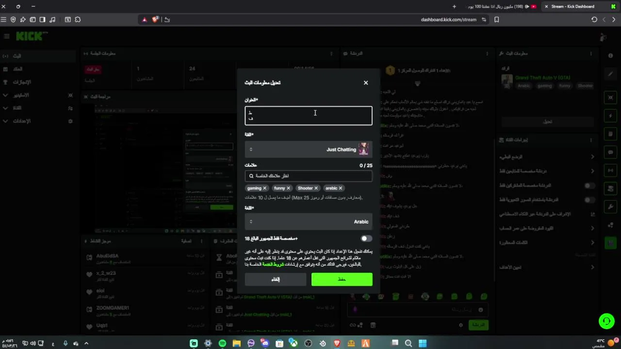Remove the gaming tag
Viewport: 621px width, 349px height.
(264, 188)
